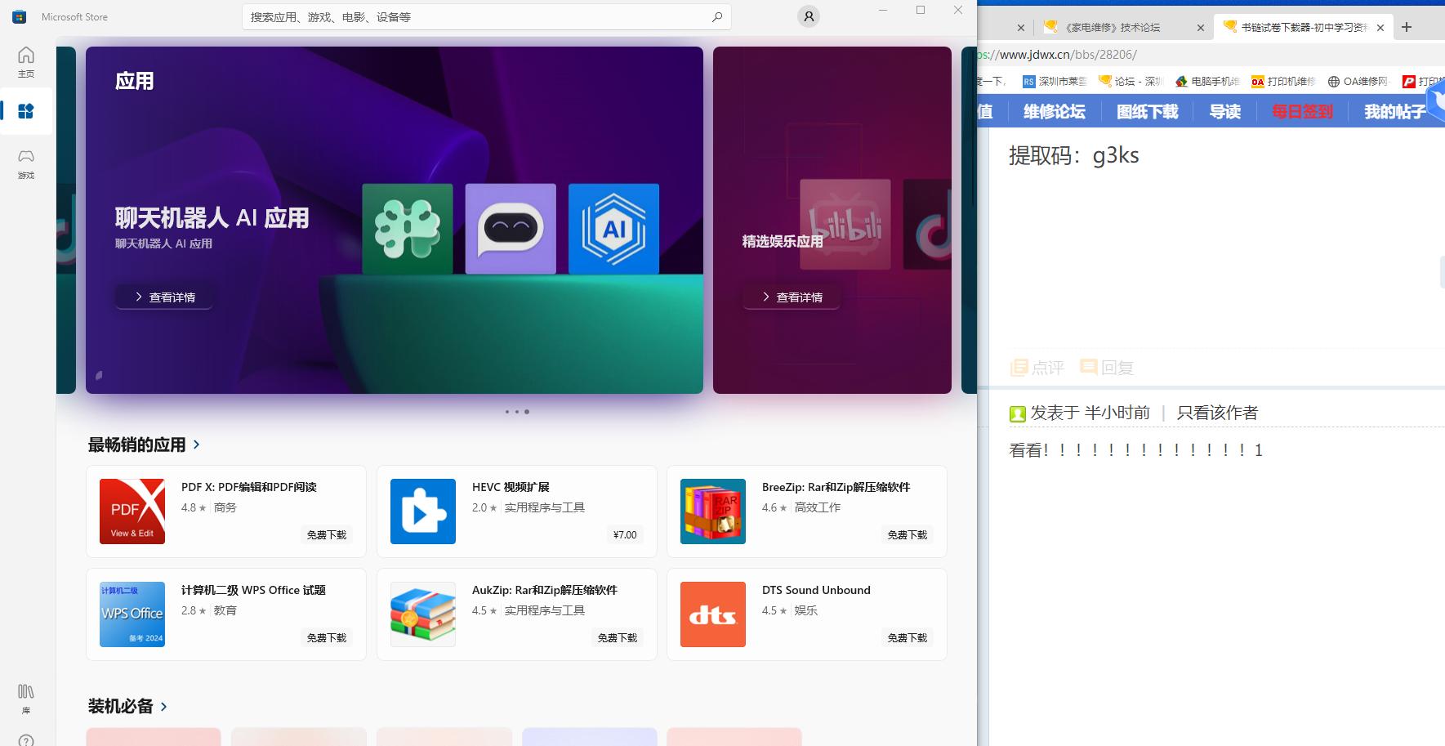The width and height of the screenshot is (1445, 746).
Task: Click 免费下载 for AukZip
Action: coord(618,638)
